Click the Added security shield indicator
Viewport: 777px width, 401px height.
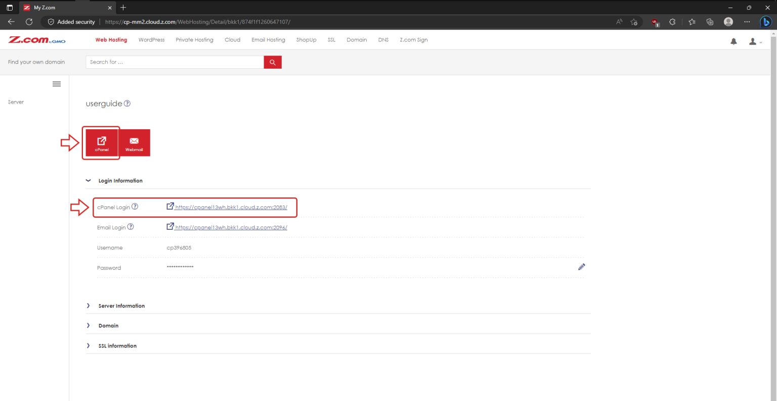71,22
